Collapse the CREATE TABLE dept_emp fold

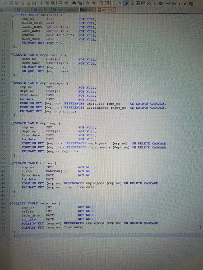click(x=12, y=123)
